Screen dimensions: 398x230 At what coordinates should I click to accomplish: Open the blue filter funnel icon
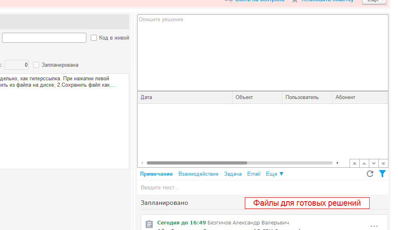(x=382, y=174)
